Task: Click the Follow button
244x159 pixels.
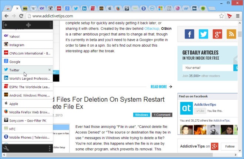Action: [x=229, y=146]
